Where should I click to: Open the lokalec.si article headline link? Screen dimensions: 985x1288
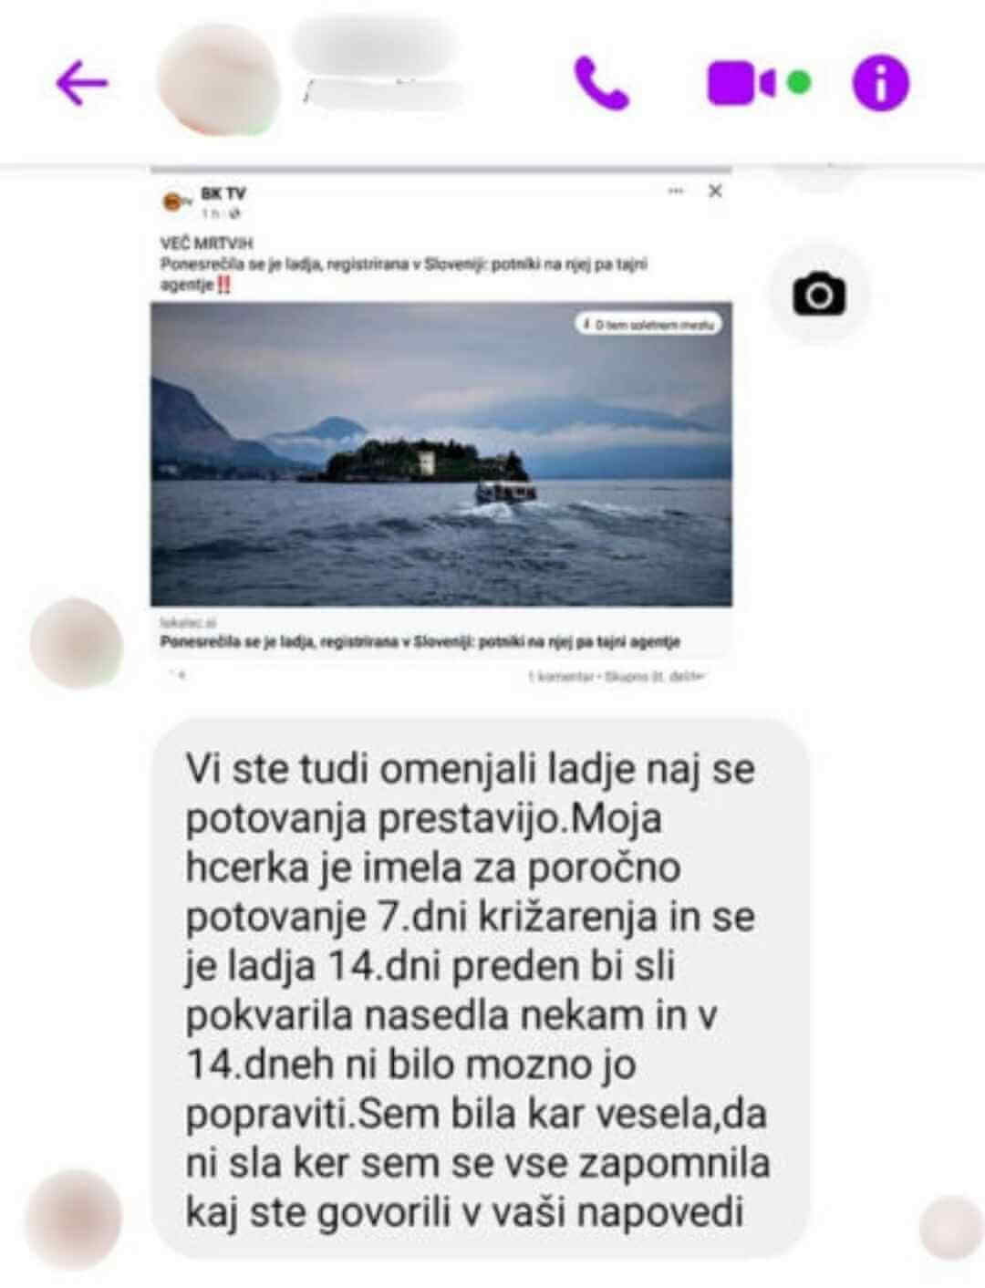(x=420, y=641)
